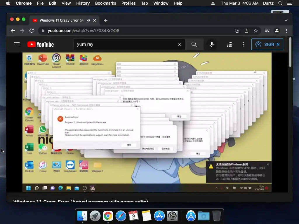The height and width of the screenshot is (224, 299).
Task: Open Safari from the Dock
Action: point(121,216)
